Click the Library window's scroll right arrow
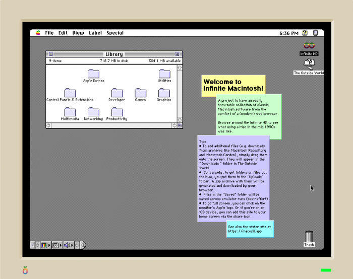The width and height of the screenshot is (353, 279). 174,125
